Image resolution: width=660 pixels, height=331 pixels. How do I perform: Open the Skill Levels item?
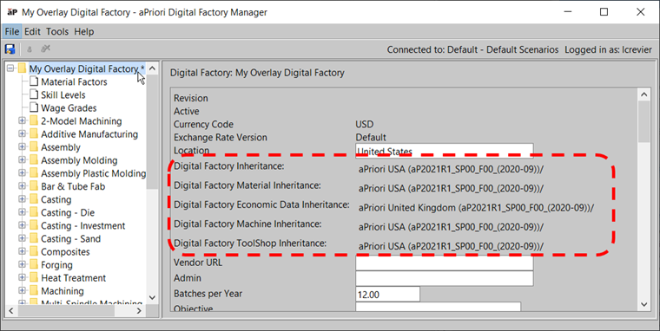click(x=63, y=95)
